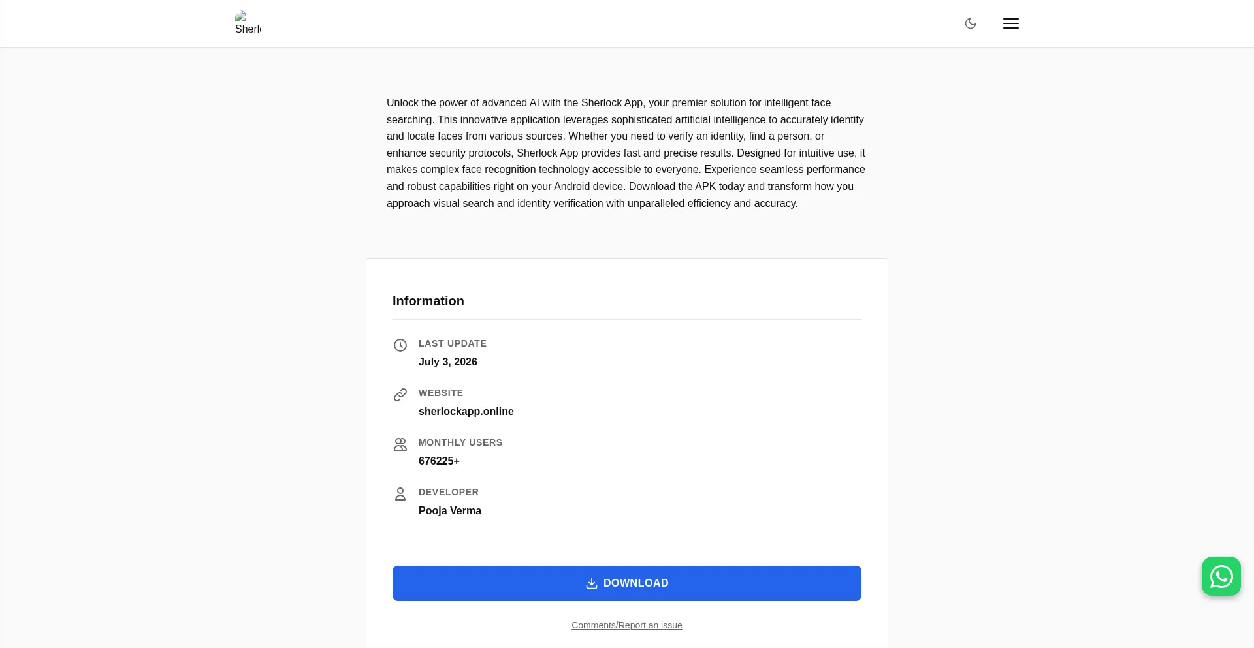1254x648 pixels.
Task: Open the Comments/Report an issue link
Action: click(627, 625)
